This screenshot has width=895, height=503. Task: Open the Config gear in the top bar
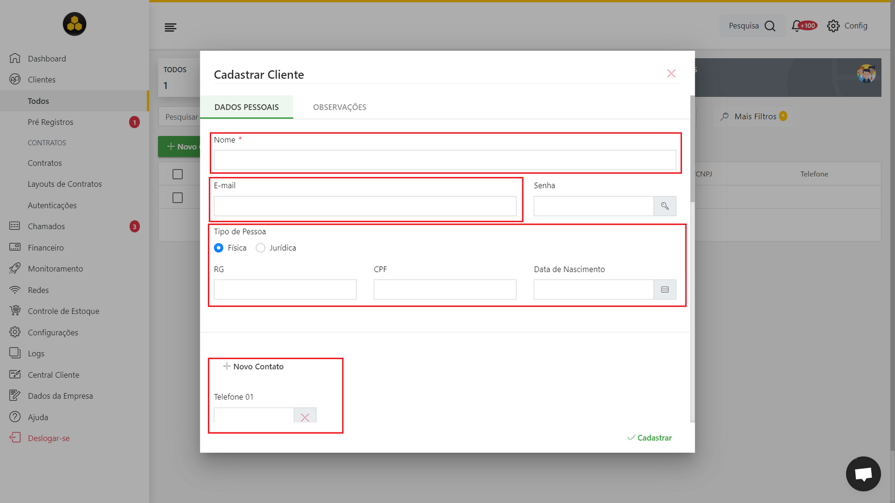click(x=847, y=26)
